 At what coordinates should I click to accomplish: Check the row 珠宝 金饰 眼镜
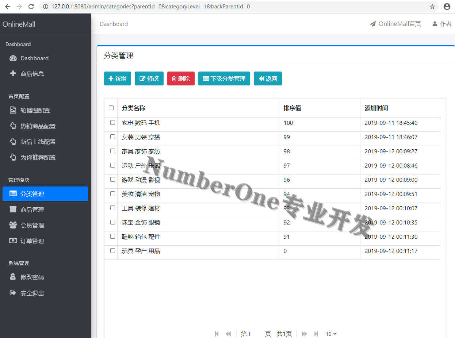click(112, 222)
